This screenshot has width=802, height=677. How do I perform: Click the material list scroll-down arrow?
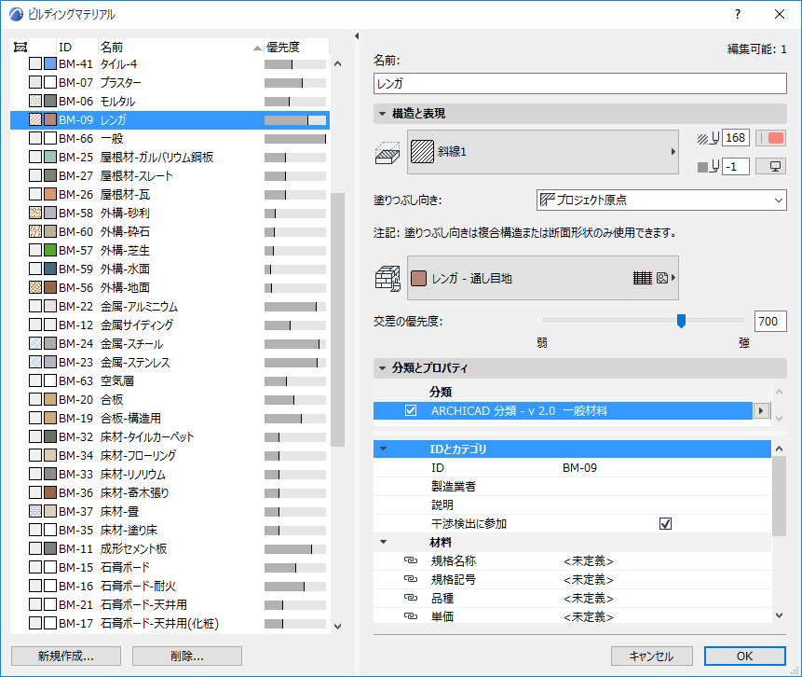tap(337, 626)
